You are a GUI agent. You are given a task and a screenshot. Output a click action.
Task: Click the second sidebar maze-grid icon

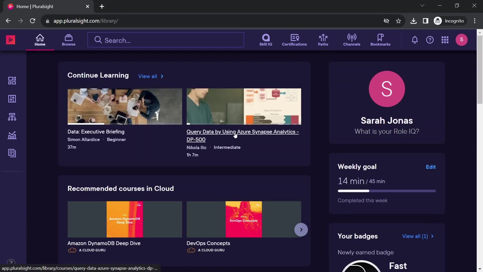pyautogui.click(x=12, y=99)
